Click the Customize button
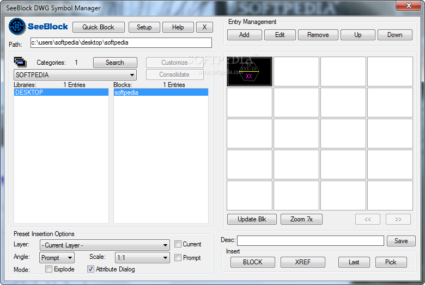Screen dimensions: 425x285 (174, 63)
